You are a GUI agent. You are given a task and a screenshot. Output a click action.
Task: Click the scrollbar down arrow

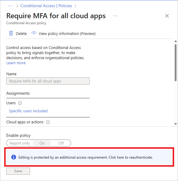(176, 124)
